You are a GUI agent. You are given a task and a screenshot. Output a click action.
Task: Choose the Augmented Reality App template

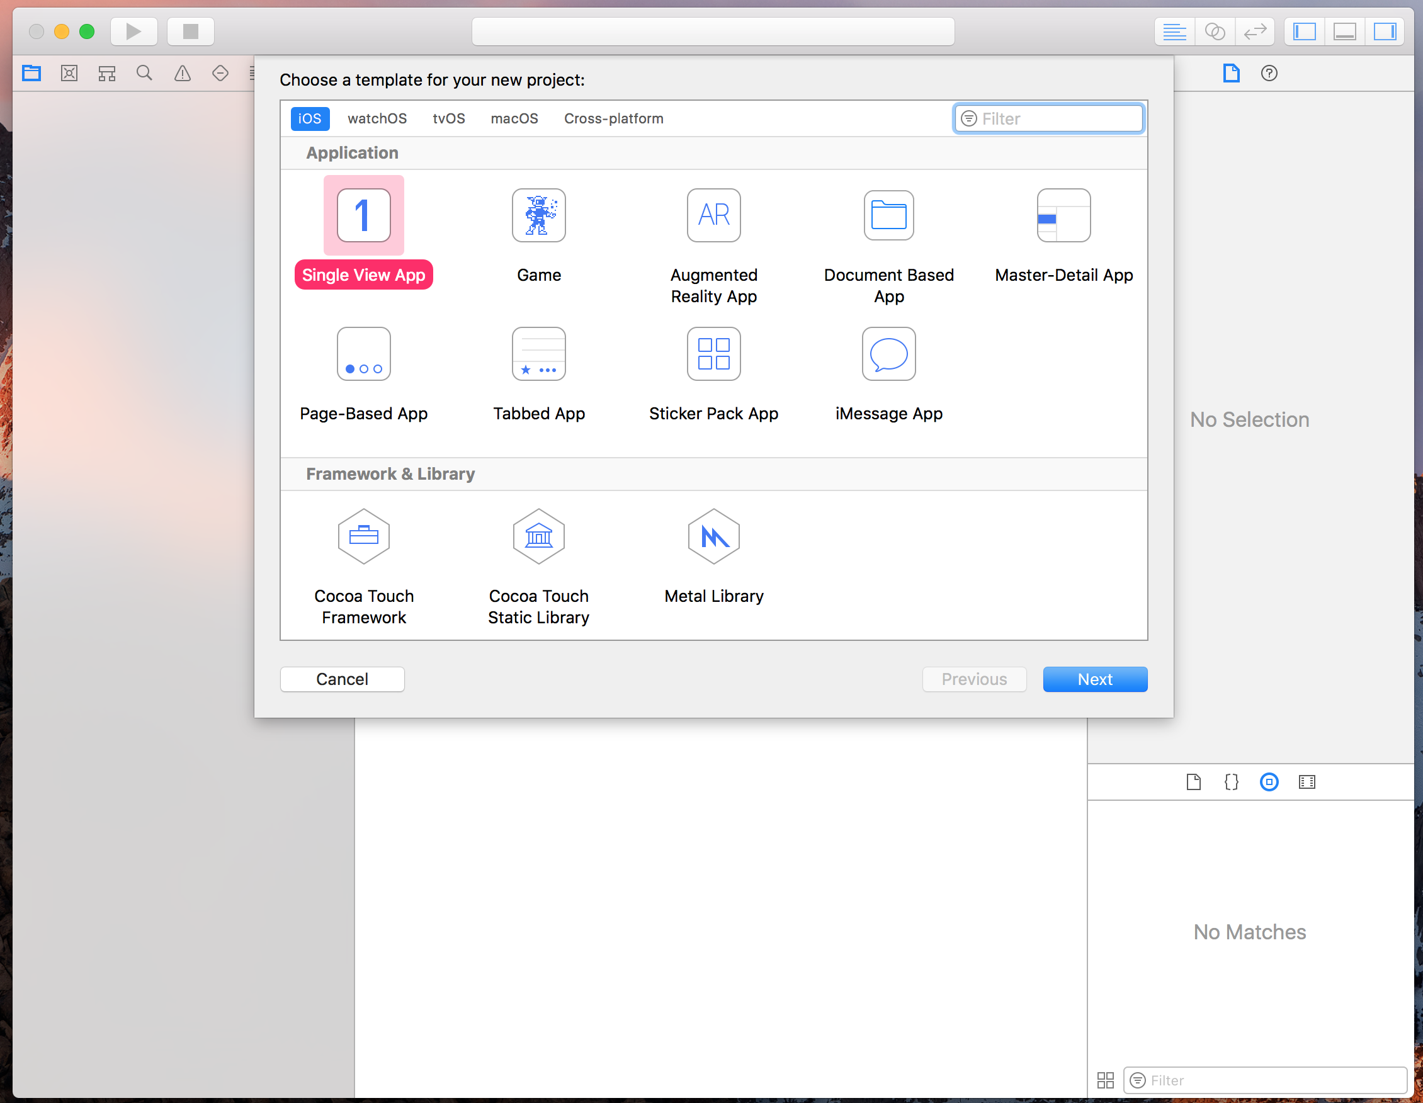(713, 216)
